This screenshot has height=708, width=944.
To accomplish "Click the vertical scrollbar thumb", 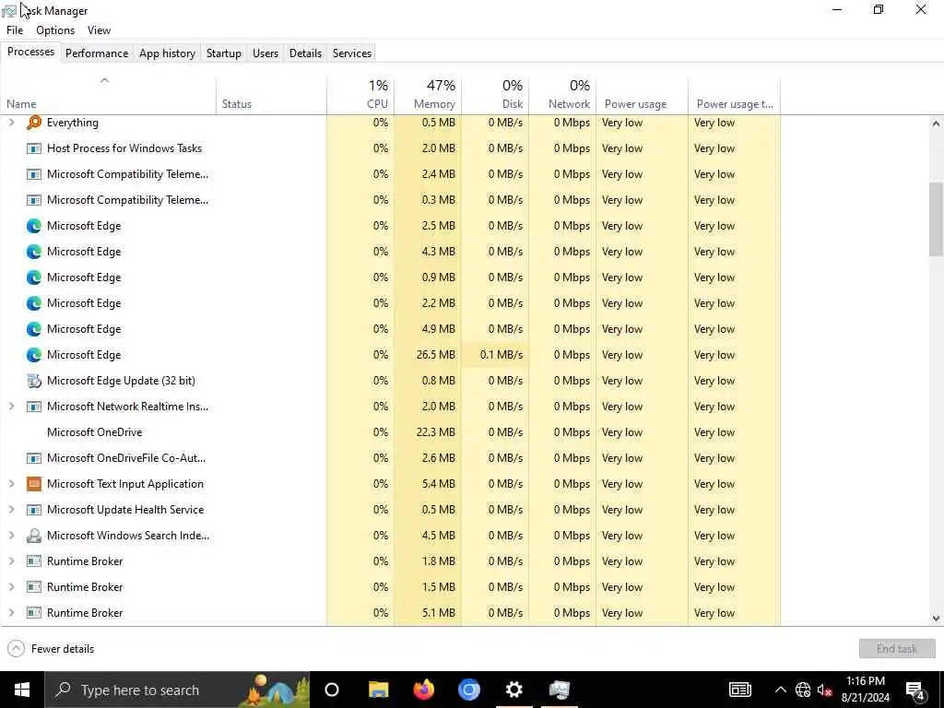I will [x=936, y=218].
